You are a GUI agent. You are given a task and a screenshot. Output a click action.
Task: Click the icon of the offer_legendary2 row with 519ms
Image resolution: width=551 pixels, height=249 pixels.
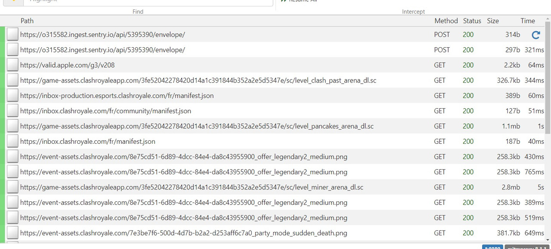click(x=12, y=218)
